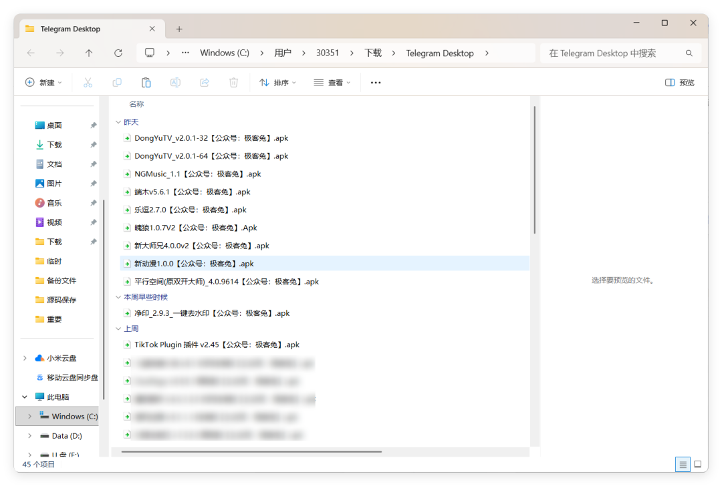Image resolution: width=722 pixels, height=486 pixels.
Task: Click 下载 in the address breadcrumb
Action: (373, 53)
